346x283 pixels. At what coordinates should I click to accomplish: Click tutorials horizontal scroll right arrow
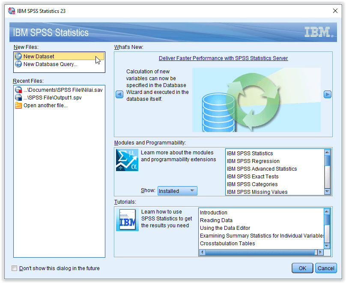(x=321, y=252)
